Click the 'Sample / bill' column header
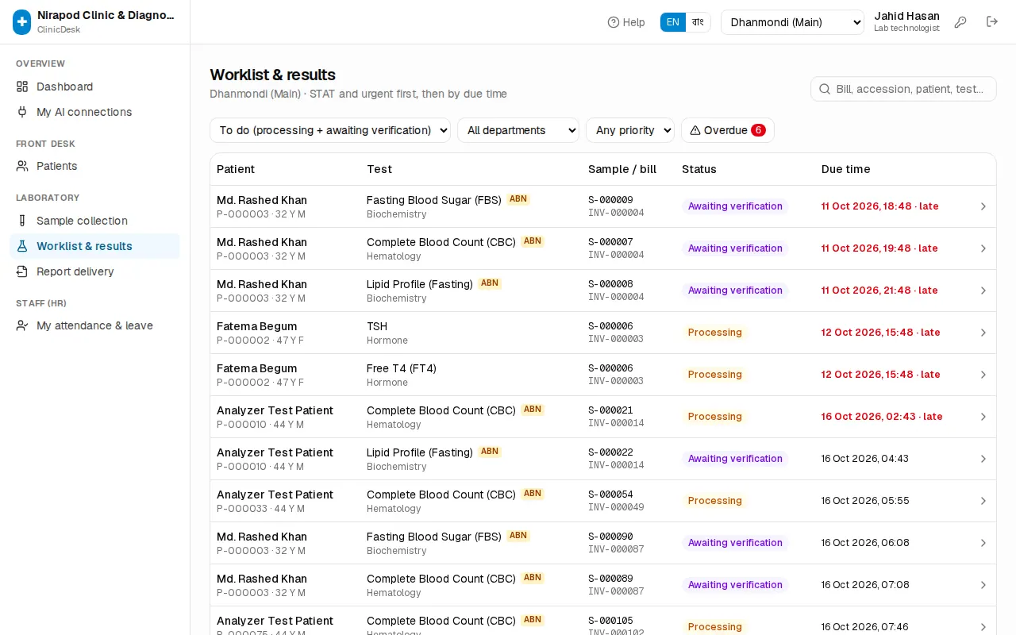The image size is (1016, 635). [x=622, y=169]
